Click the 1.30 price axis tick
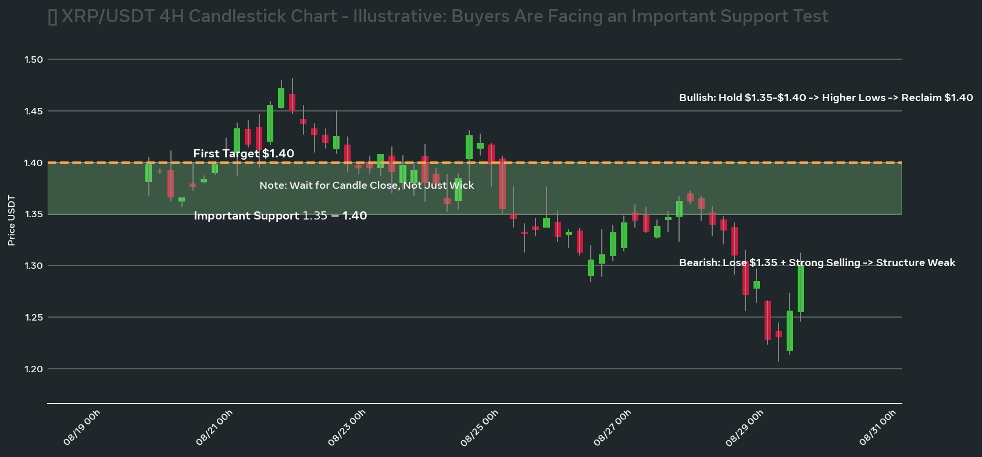Viewport: 982px width, 457px height. click(x=34, y=265)
